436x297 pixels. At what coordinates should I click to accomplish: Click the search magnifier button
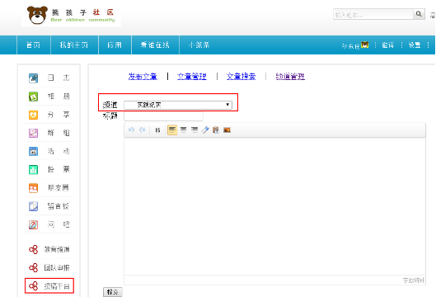[x=419, y=14]
